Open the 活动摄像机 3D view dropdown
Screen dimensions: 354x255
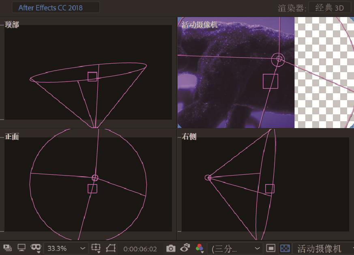(x=323, y=249)
